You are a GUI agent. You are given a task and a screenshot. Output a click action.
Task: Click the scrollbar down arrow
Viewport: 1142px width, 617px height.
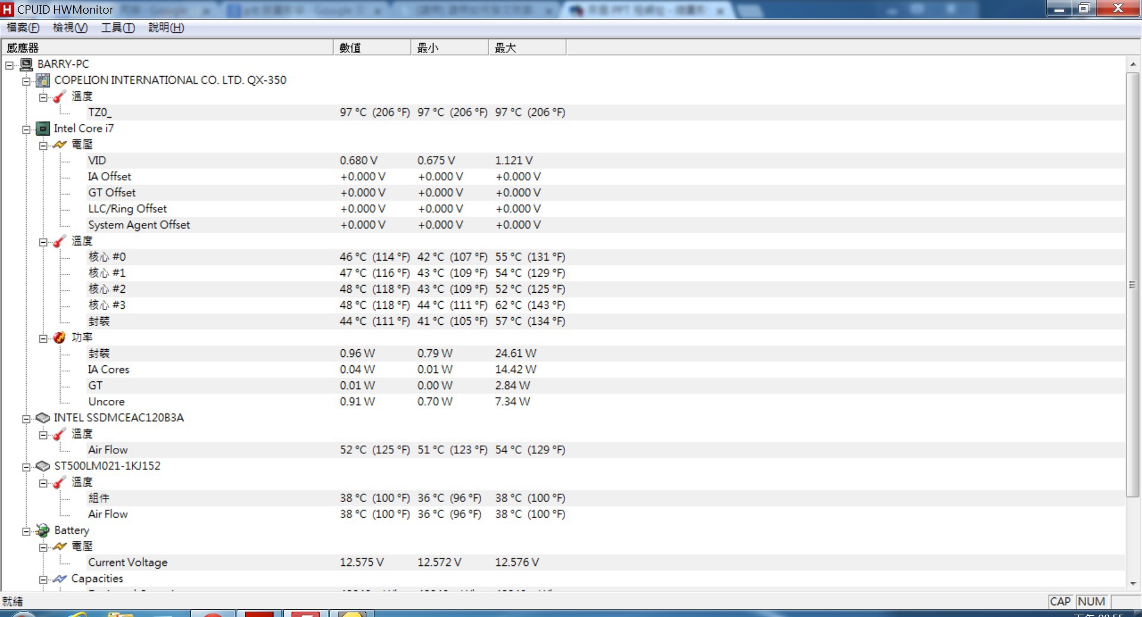pos(1132,584)
